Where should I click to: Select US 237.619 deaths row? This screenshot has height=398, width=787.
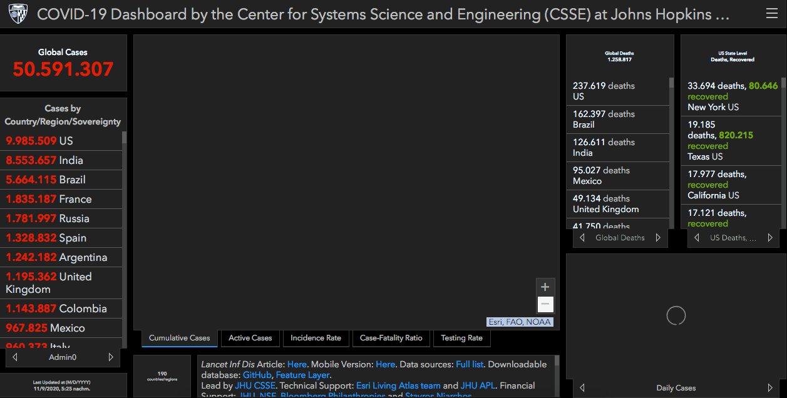617,91
